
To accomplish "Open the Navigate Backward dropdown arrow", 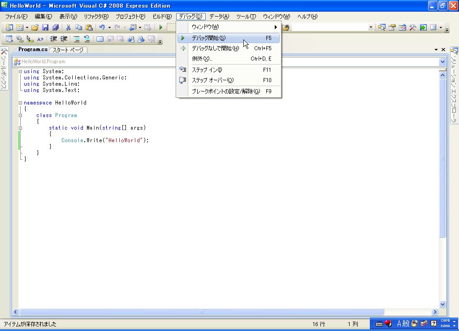I will pyautogui.click(x=140, y=27).
